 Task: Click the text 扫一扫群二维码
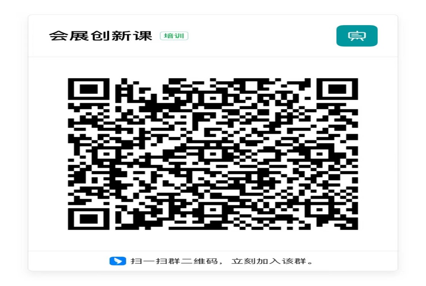[174, 261]
